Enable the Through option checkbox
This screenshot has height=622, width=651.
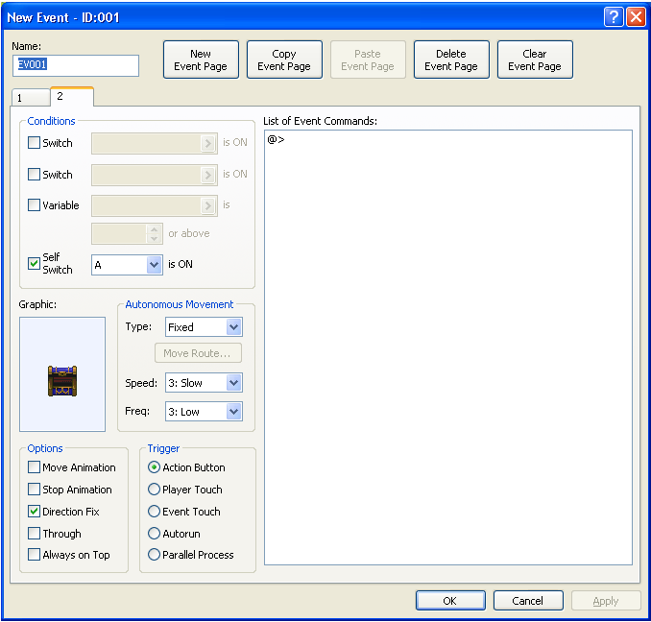click(35, 534)
